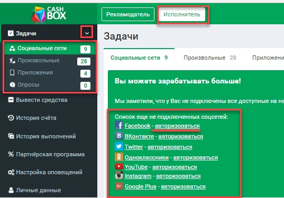Click the VKontakte icon in networks list

119,136
